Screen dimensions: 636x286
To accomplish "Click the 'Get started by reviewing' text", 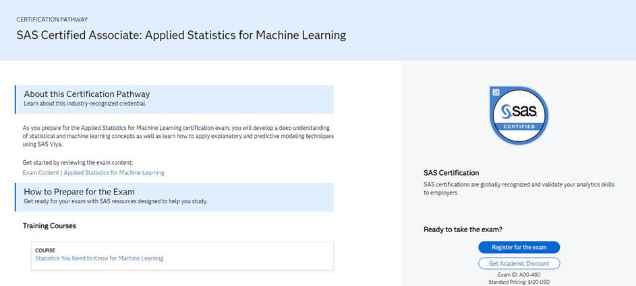I will [78, 163].
